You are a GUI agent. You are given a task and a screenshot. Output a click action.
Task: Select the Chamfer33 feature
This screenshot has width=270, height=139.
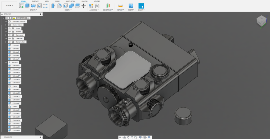tap(15, 96)
